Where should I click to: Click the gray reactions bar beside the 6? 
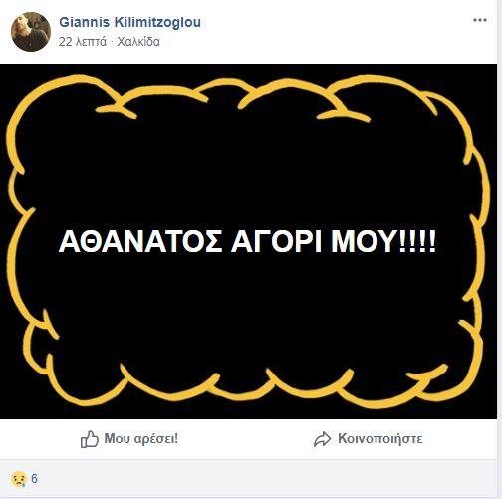[266, 479]
